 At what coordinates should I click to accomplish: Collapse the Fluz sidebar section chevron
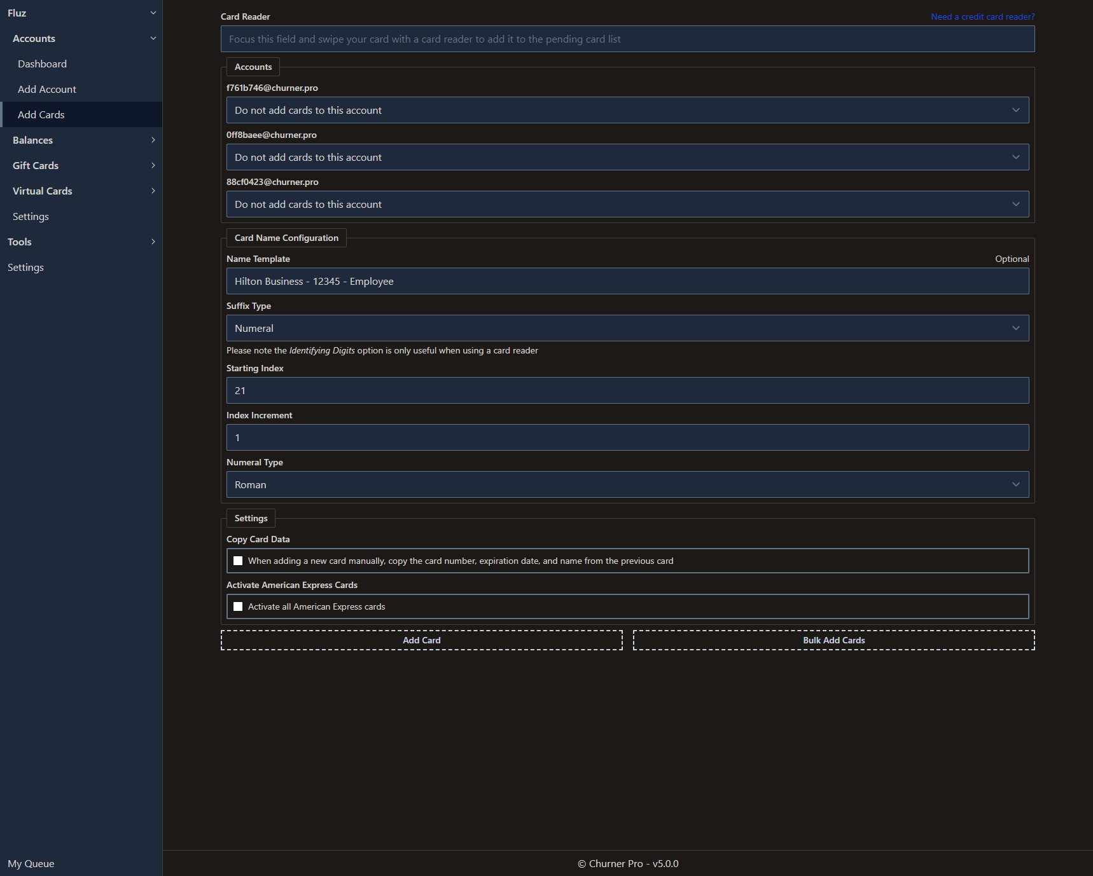(153, 13)
